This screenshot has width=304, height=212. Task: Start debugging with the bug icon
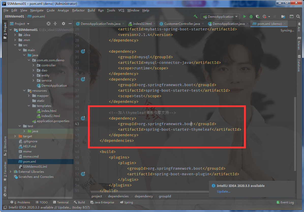(251, 17)
